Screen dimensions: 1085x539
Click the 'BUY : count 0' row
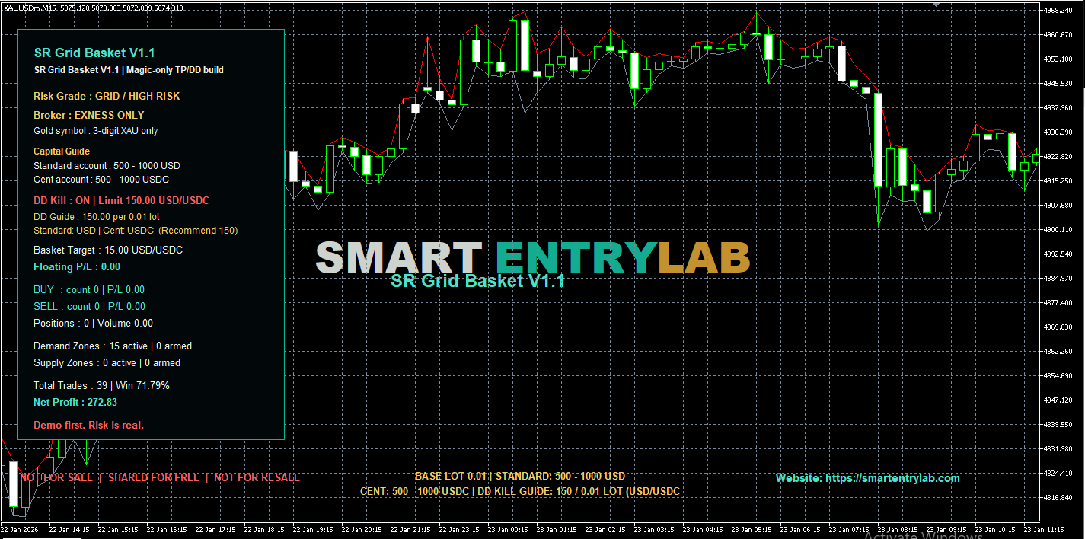[89, 290]
